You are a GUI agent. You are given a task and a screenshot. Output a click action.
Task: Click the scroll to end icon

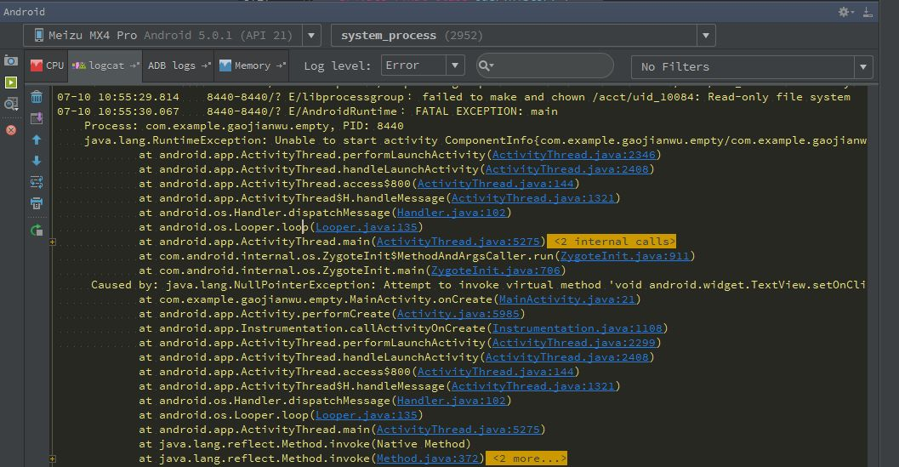tap(37, 117)
